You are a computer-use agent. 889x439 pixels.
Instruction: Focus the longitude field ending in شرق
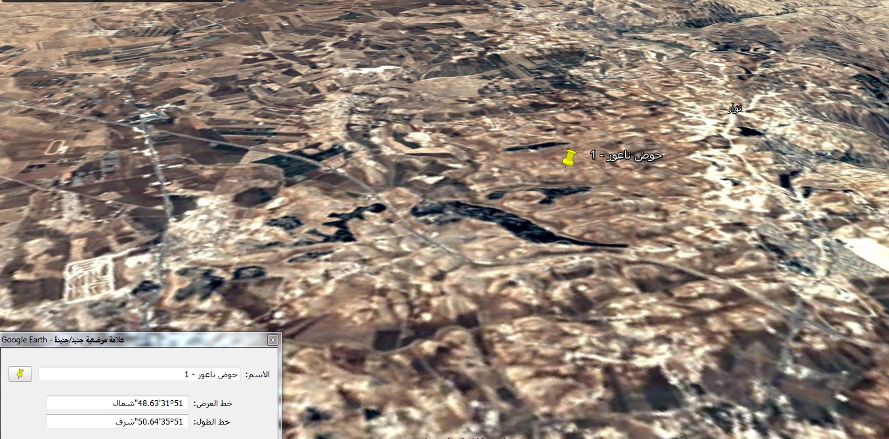point(118,421)
